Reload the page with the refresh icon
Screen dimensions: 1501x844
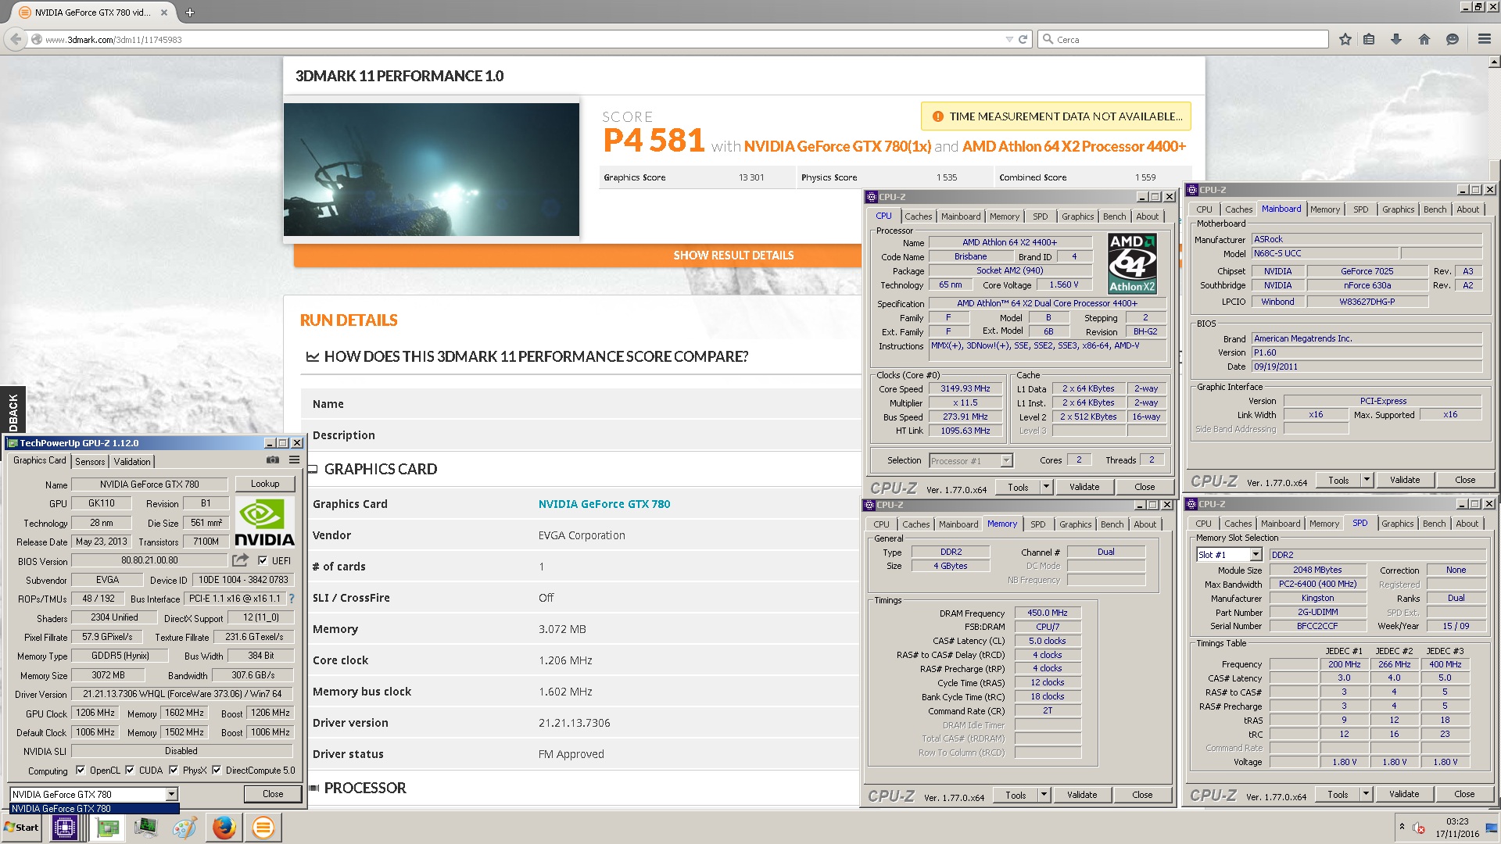1023,39
